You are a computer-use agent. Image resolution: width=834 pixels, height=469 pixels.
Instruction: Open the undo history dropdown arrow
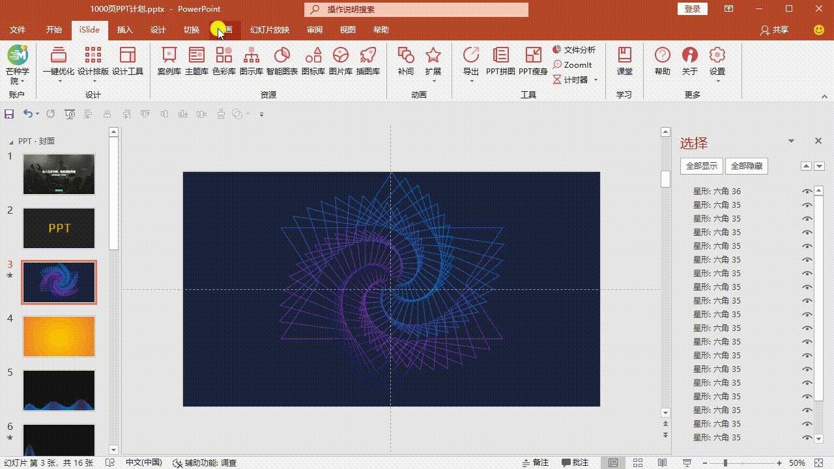(x=37, y=114)
